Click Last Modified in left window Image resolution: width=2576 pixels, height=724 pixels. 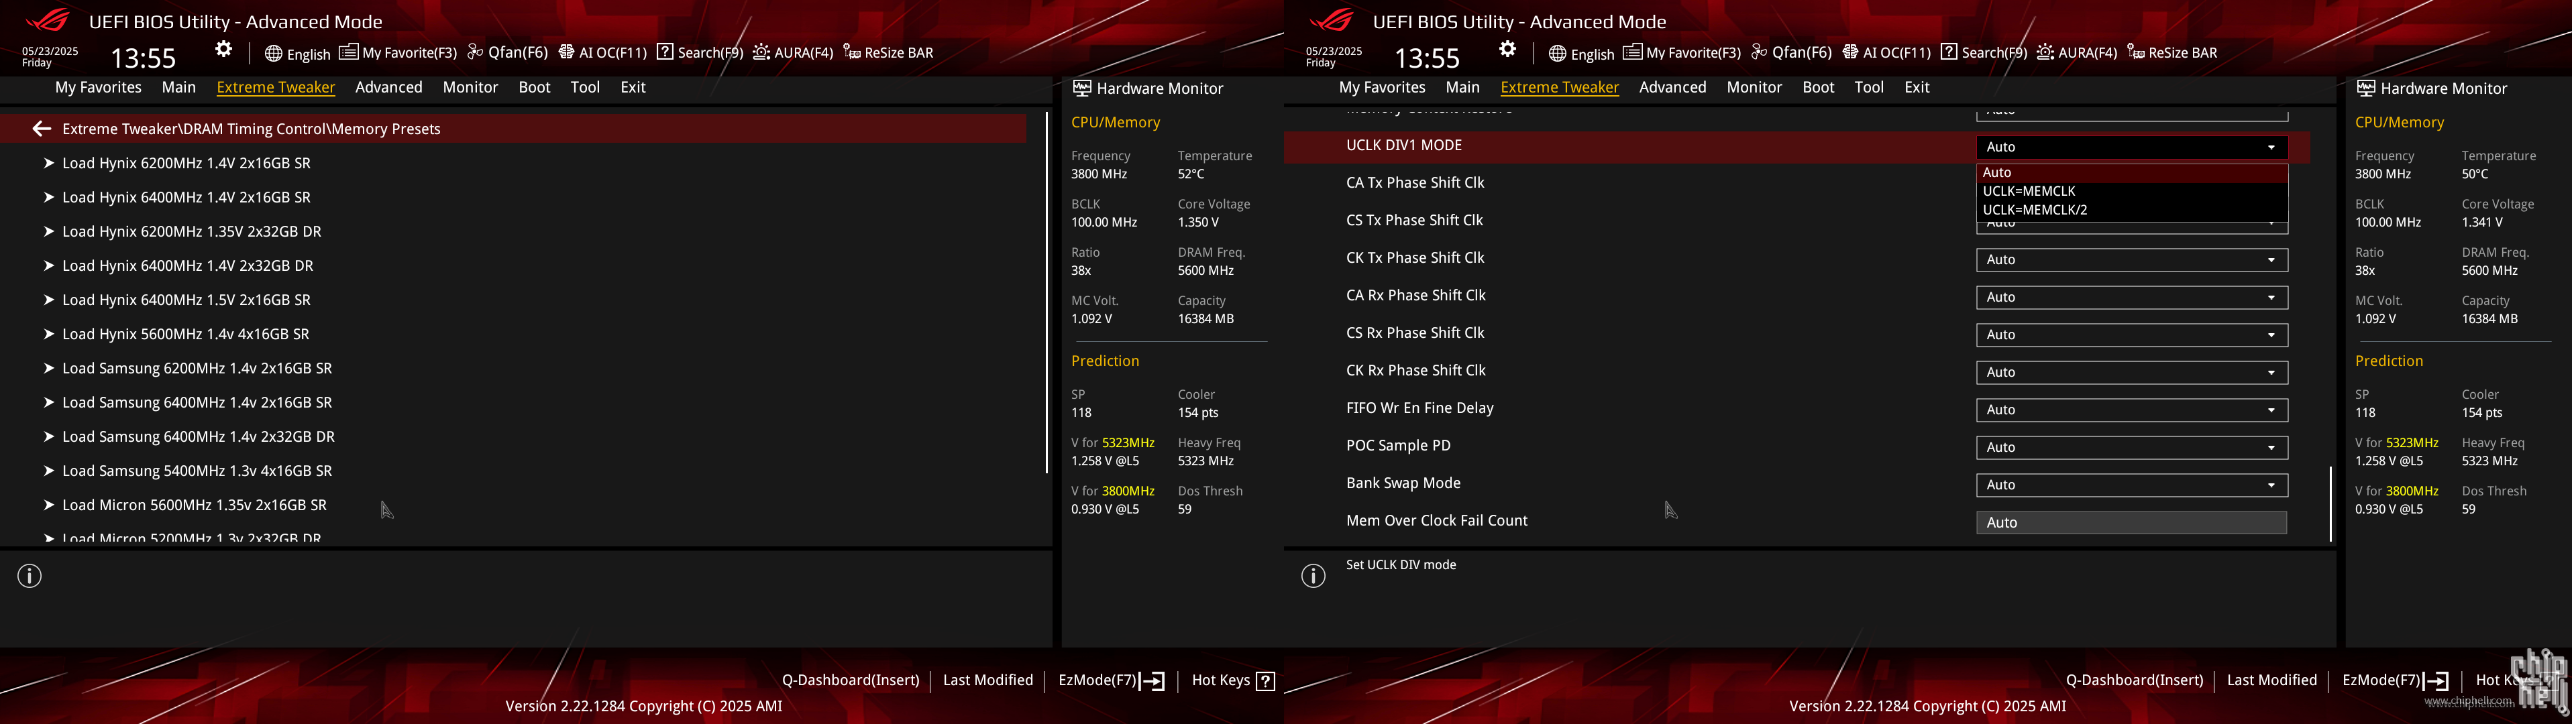[x=988, y=680]
